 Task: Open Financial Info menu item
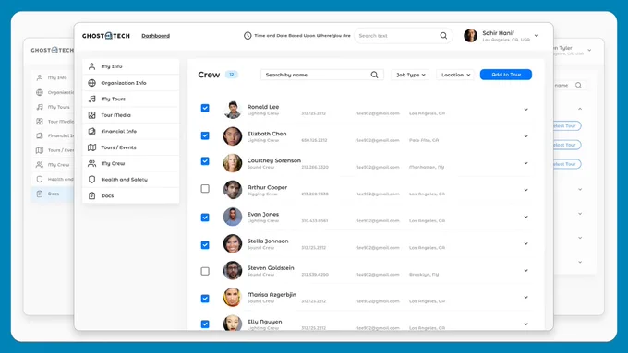pos(130,131)
